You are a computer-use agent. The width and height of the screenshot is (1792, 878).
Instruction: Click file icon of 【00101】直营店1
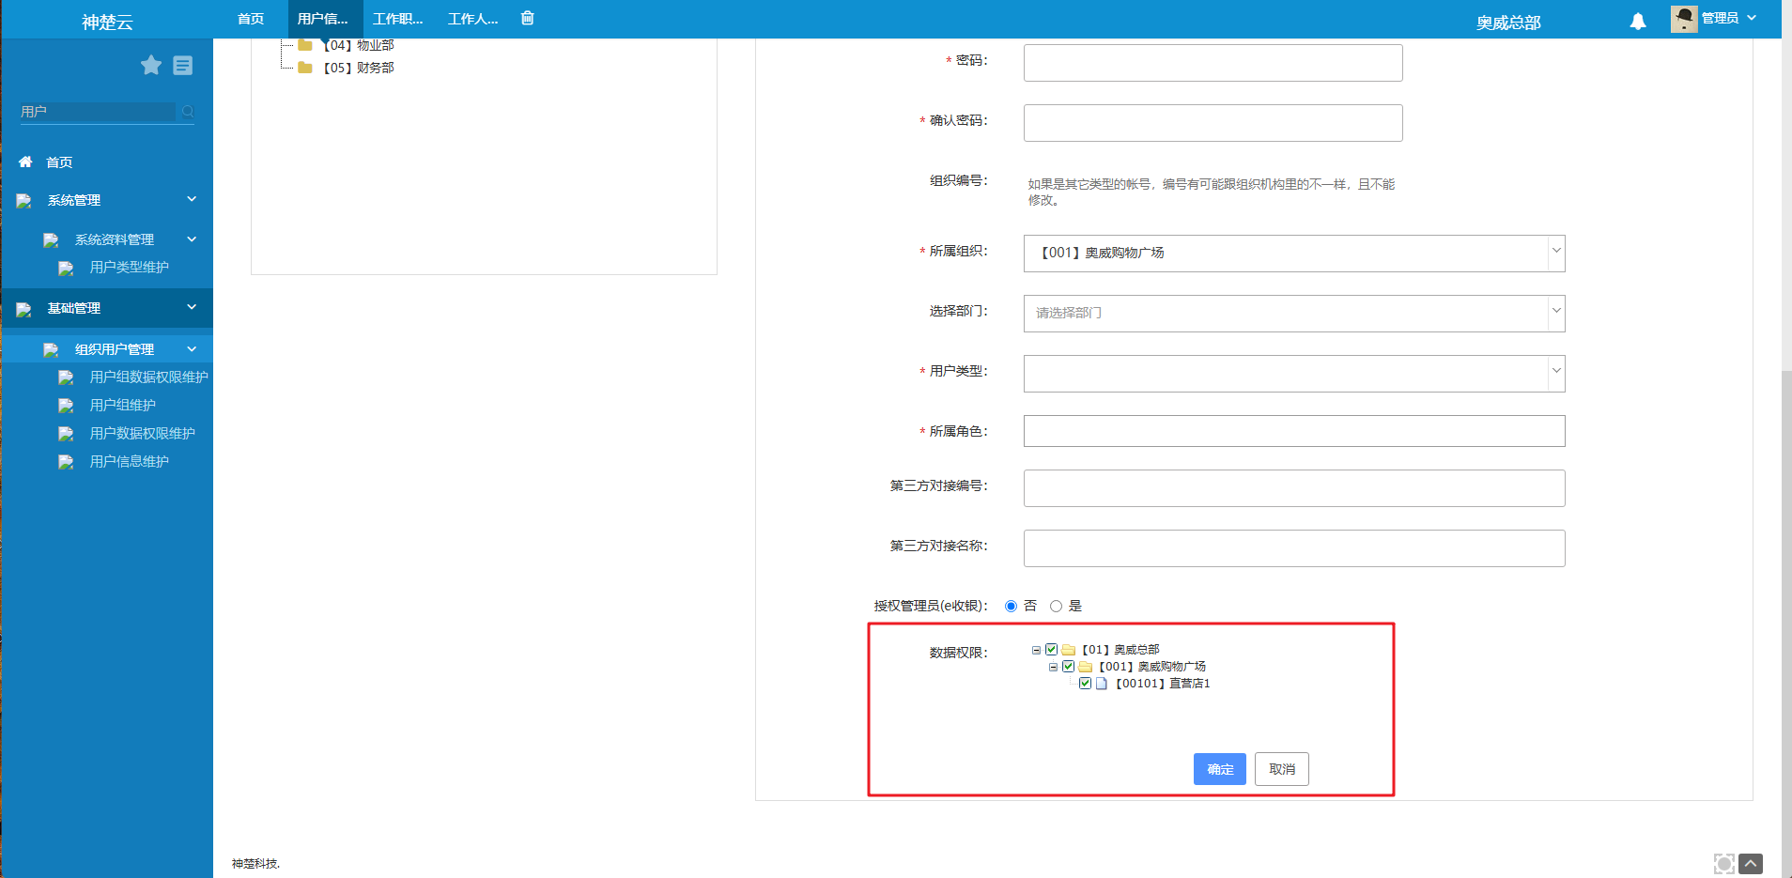click(1102, 684)
